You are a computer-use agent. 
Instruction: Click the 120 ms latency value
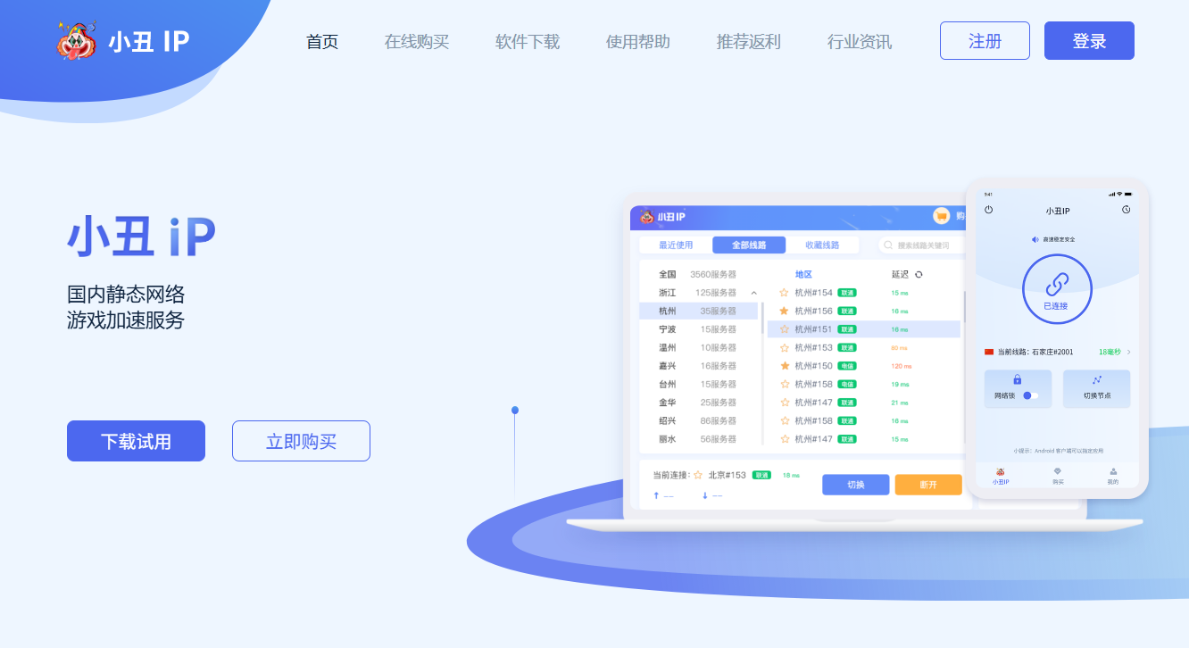tap(901, 366)
